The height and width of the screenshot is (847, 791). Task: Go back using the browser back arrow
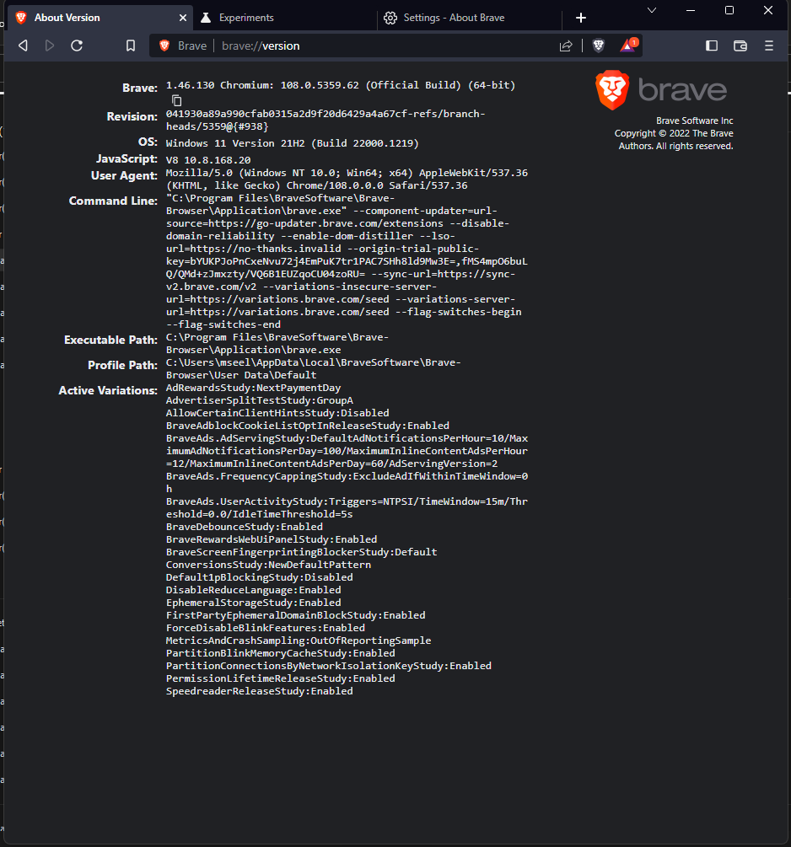tap(24, 46)
